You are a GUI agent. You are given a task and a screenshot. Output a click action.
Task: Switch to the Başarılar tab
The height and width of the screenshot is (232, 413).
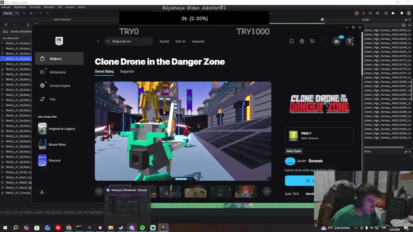[x=127, y=72]
